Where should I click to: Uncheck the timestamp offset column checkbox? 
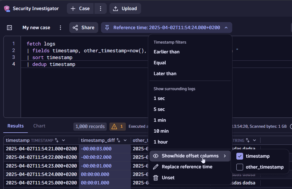pyautogui.click(x=240, y=156)
